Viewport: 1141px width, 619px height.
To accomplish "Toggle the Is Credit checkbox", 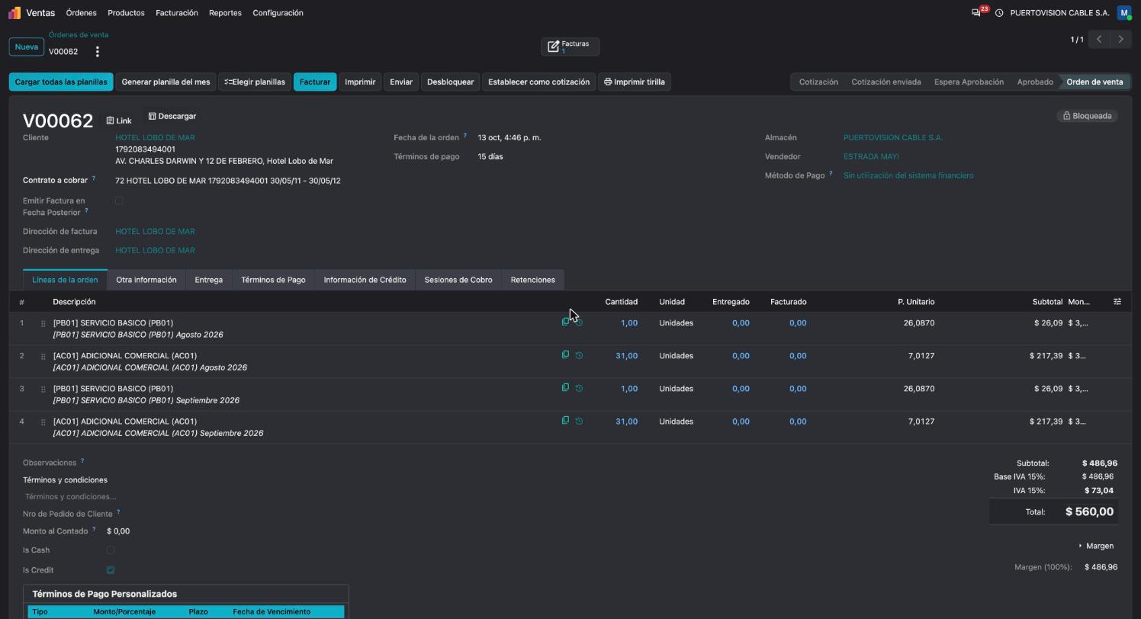I will (x=111, y=570).
